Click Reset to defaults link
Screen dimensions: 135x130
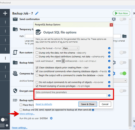pos(44,104)
